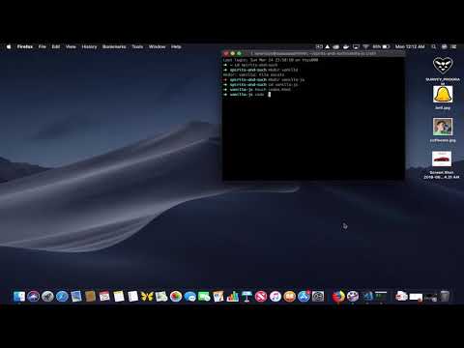Open the Help menu

pyautogui.click(x=176, y=46)
